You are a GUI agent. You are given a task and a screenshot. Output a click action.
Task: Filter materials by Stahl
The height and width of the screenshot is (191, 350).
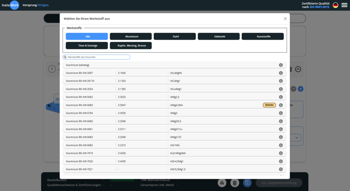(175, 36)
